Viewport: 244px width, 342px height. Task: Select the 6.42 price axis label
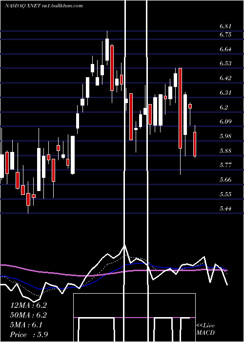(225, 78)
